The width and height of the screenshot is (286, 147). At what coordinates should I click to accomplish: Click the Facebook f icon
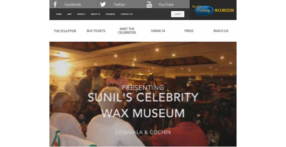click(55, 4)
